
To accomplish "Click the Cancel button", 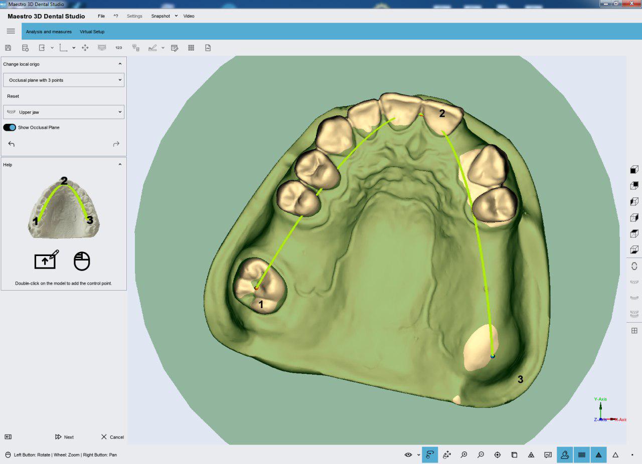I will (x=112, y=437).
